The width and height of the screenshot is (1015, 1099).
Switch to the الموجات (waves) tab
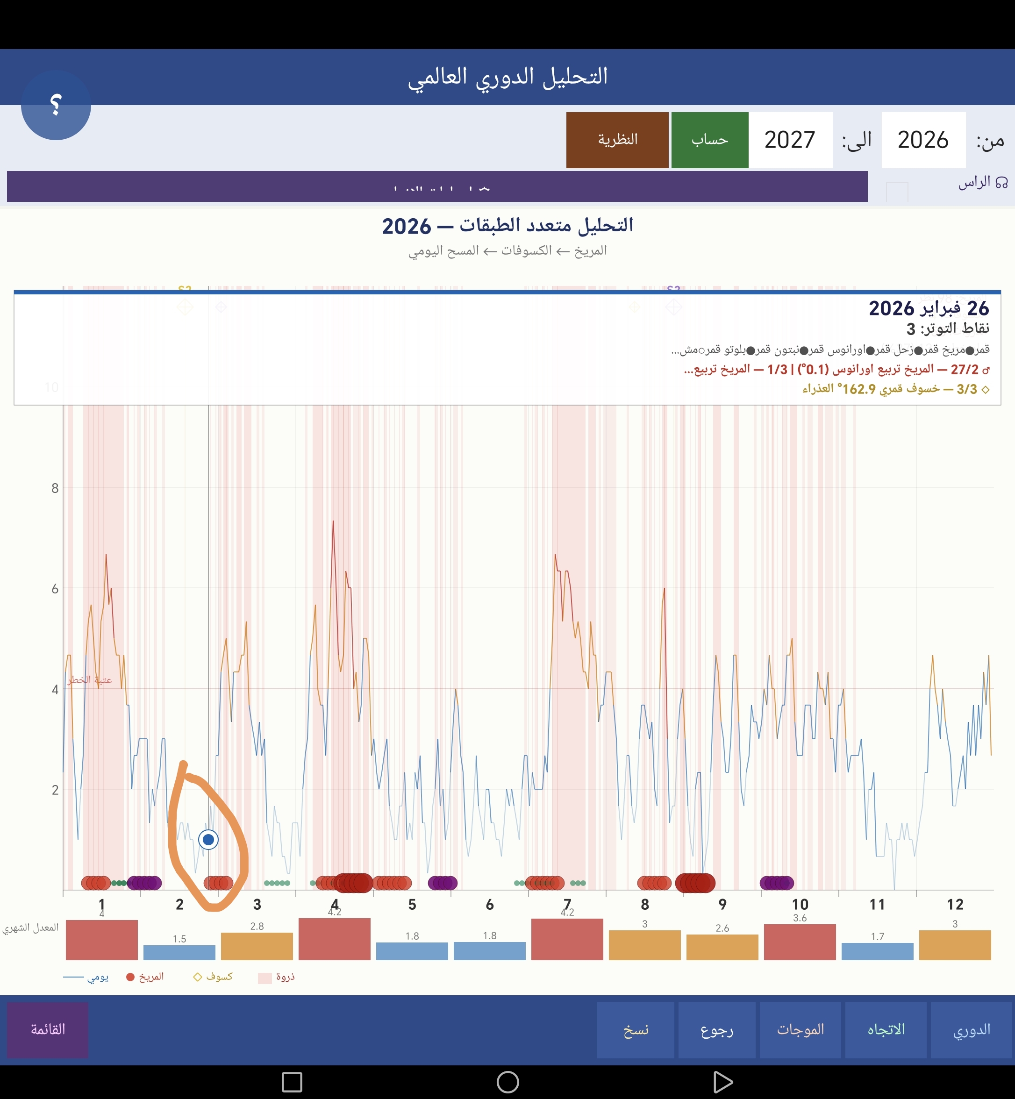tap(800, 1029)
